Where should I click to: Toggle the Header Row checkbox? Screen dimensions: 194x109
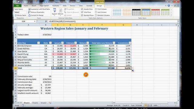point(82,9)
